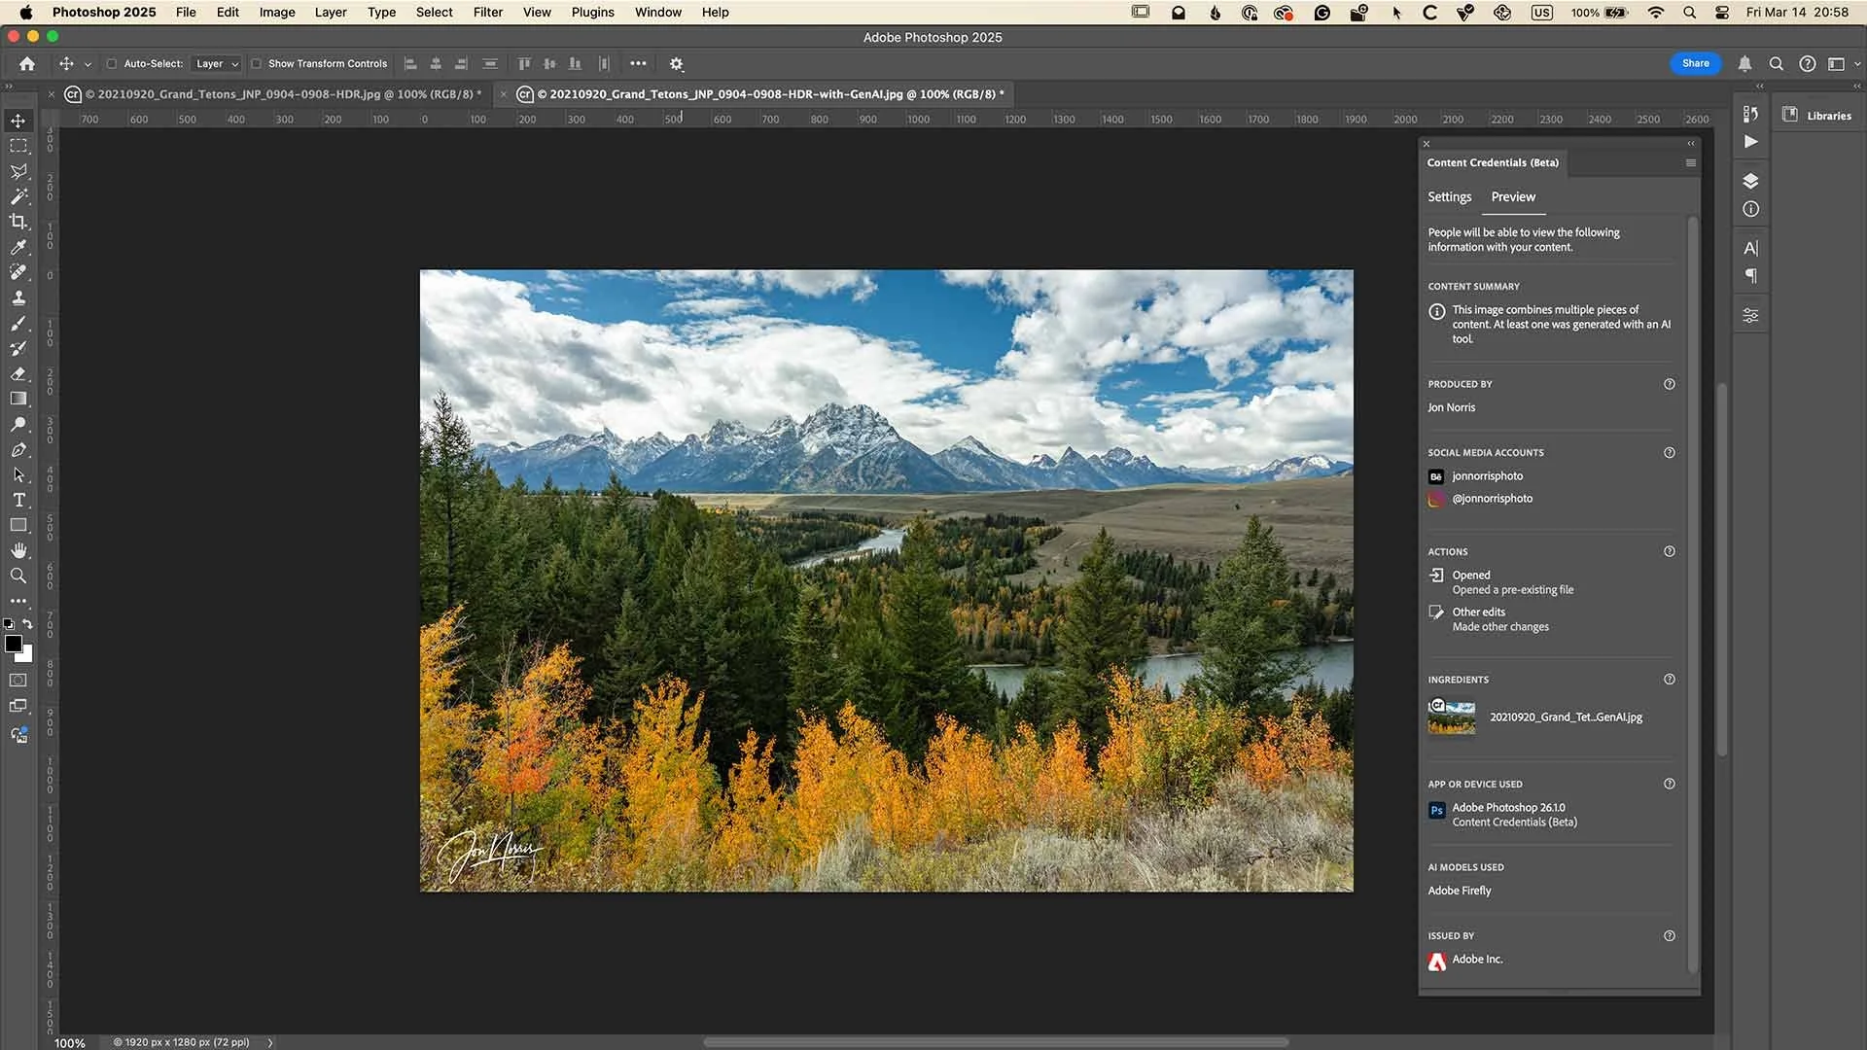Open the Layers panel icon
The height and width of the screenshot is (1050, 1867).
(x=1750, y=181)
